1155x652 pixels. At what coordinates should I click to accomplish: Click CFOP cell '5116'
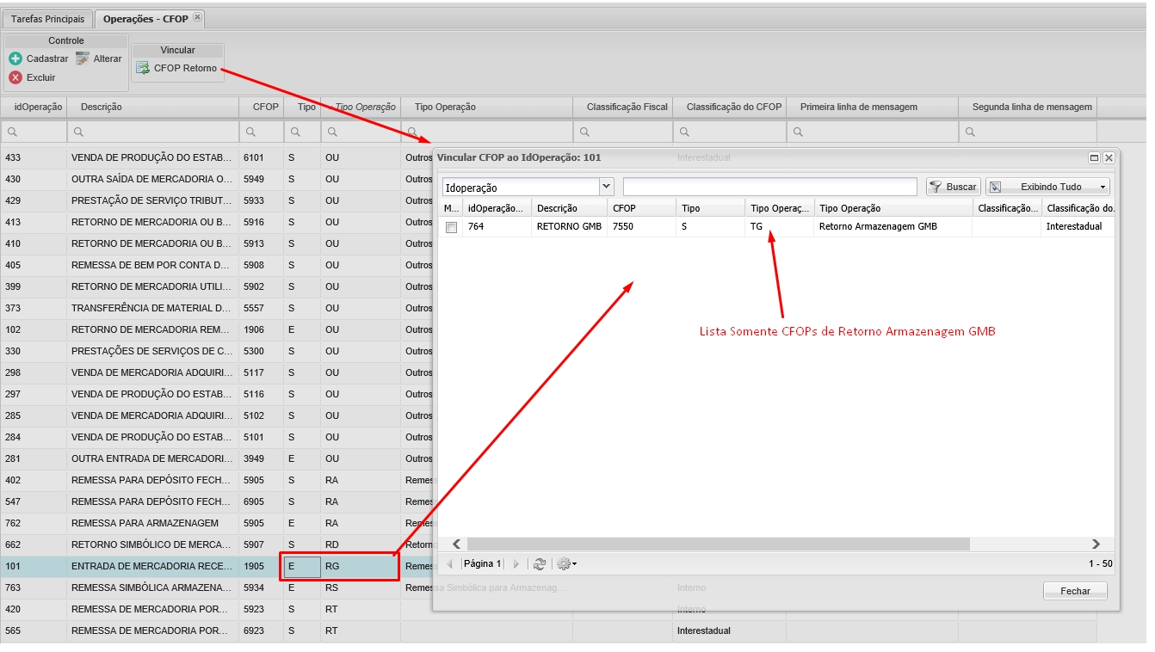coord(262,394)
